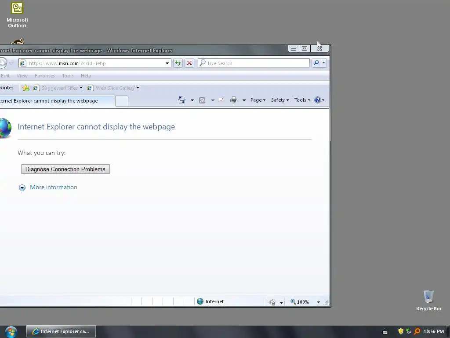450x338 pixels.
Task: Click the RSS feeds icon
Action: point(202,100)
